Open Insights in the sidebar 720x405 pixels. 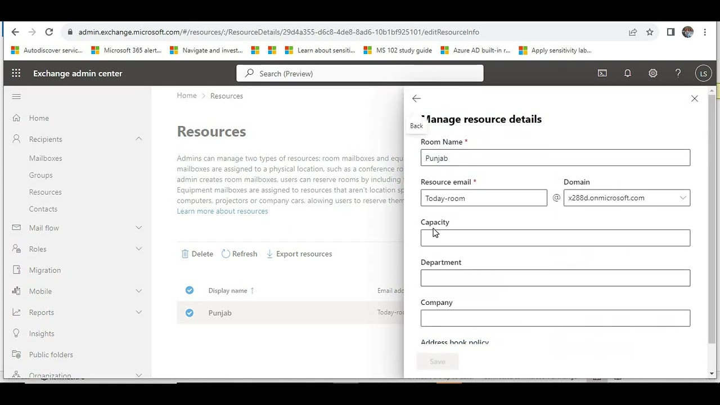42,334
